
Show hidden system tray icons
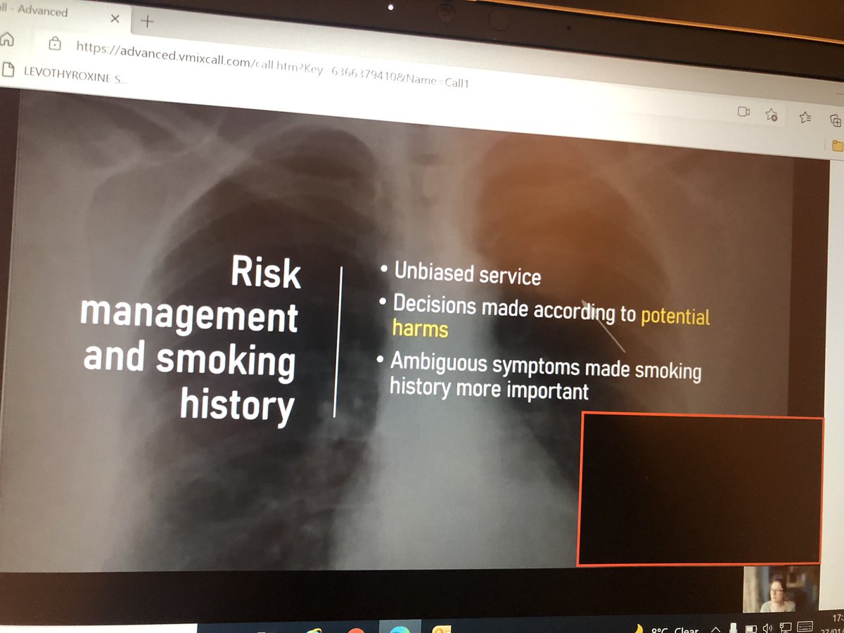pyautogui.click(x=716, y=629)
